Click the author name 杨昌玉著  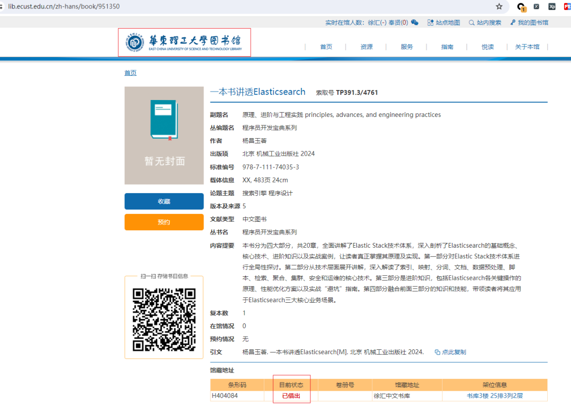tap(254, 141)
